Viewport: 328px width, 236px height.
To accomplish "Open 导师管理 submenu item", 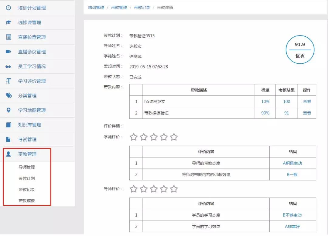I will (27, 167).
